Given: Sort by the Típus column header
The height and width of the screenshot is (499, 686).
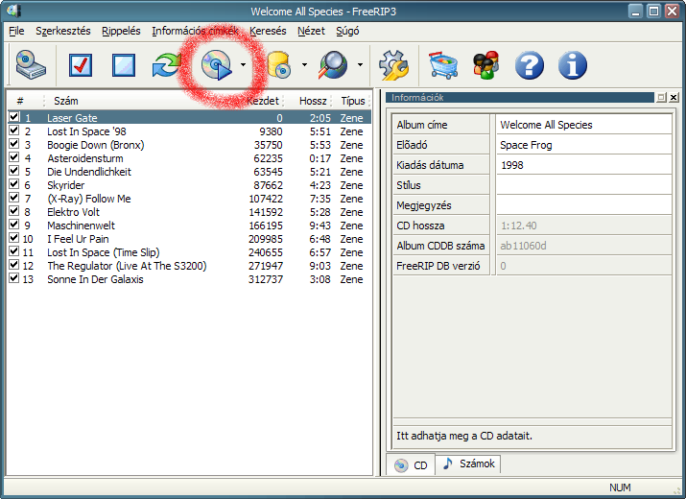Looking at the screenshot, I should click(x=353, y=101).
